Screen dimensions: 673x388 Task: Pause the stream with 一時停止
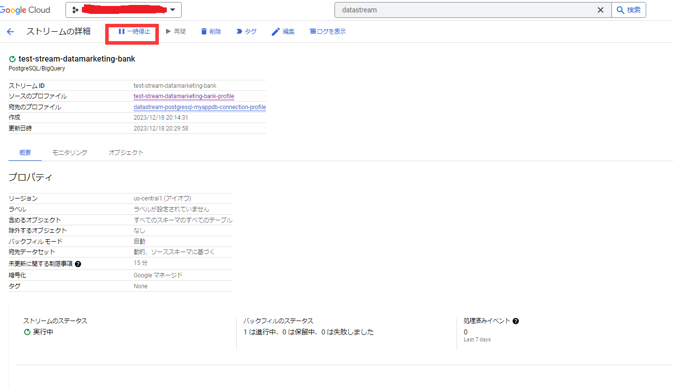pos(134,32)
